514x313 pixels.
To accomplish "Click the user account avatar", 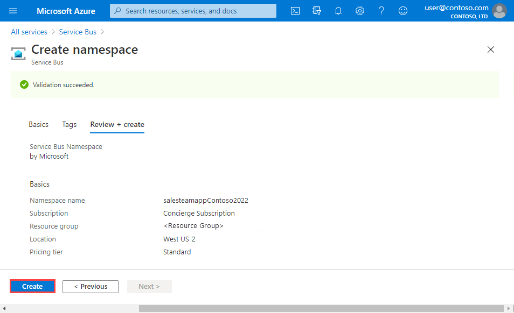I will 499,11.
